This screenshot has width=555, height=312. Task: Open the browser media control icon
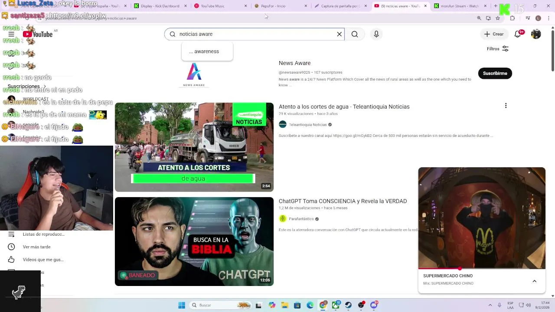528,18
